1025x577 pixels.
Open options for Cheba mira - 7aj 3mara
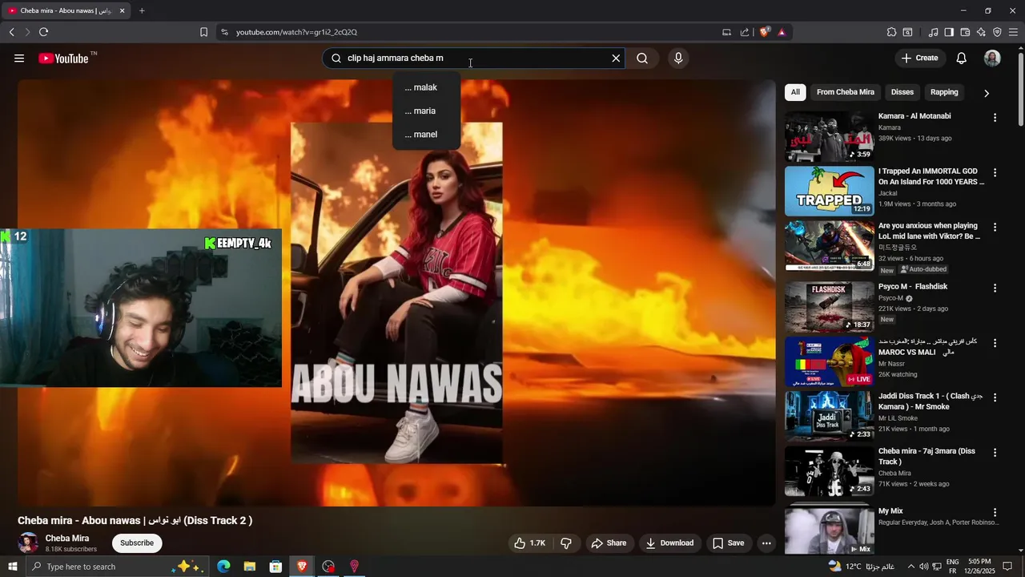[995, 453]
